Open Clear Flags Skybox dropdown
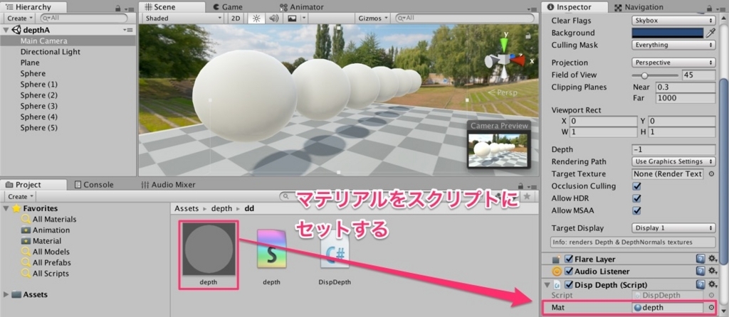 tap(673, 21)
